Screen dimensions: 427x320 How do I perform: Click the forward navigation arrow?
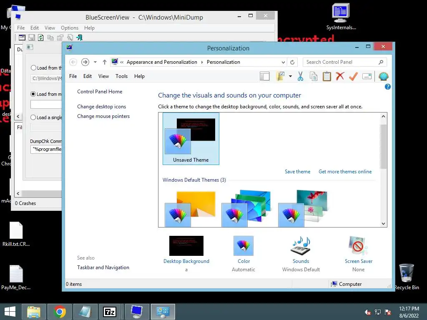(85, 62)
